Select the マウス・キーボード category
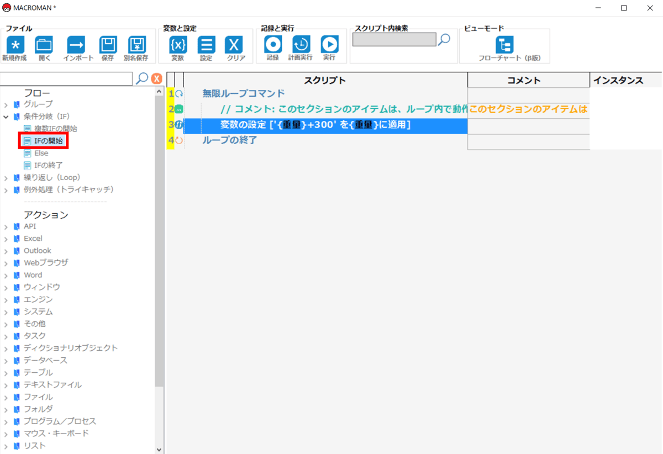 coord(56,433)
